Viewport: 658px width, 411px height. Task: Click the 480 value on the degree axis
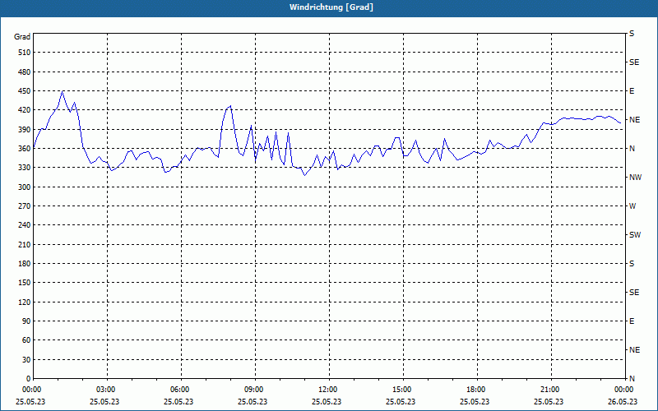[25, 72]
